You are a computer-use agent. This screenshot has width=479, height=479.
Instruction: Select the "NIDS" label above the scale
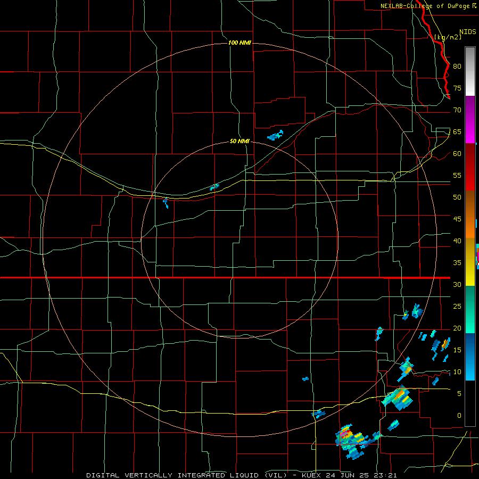pos(468,32)
